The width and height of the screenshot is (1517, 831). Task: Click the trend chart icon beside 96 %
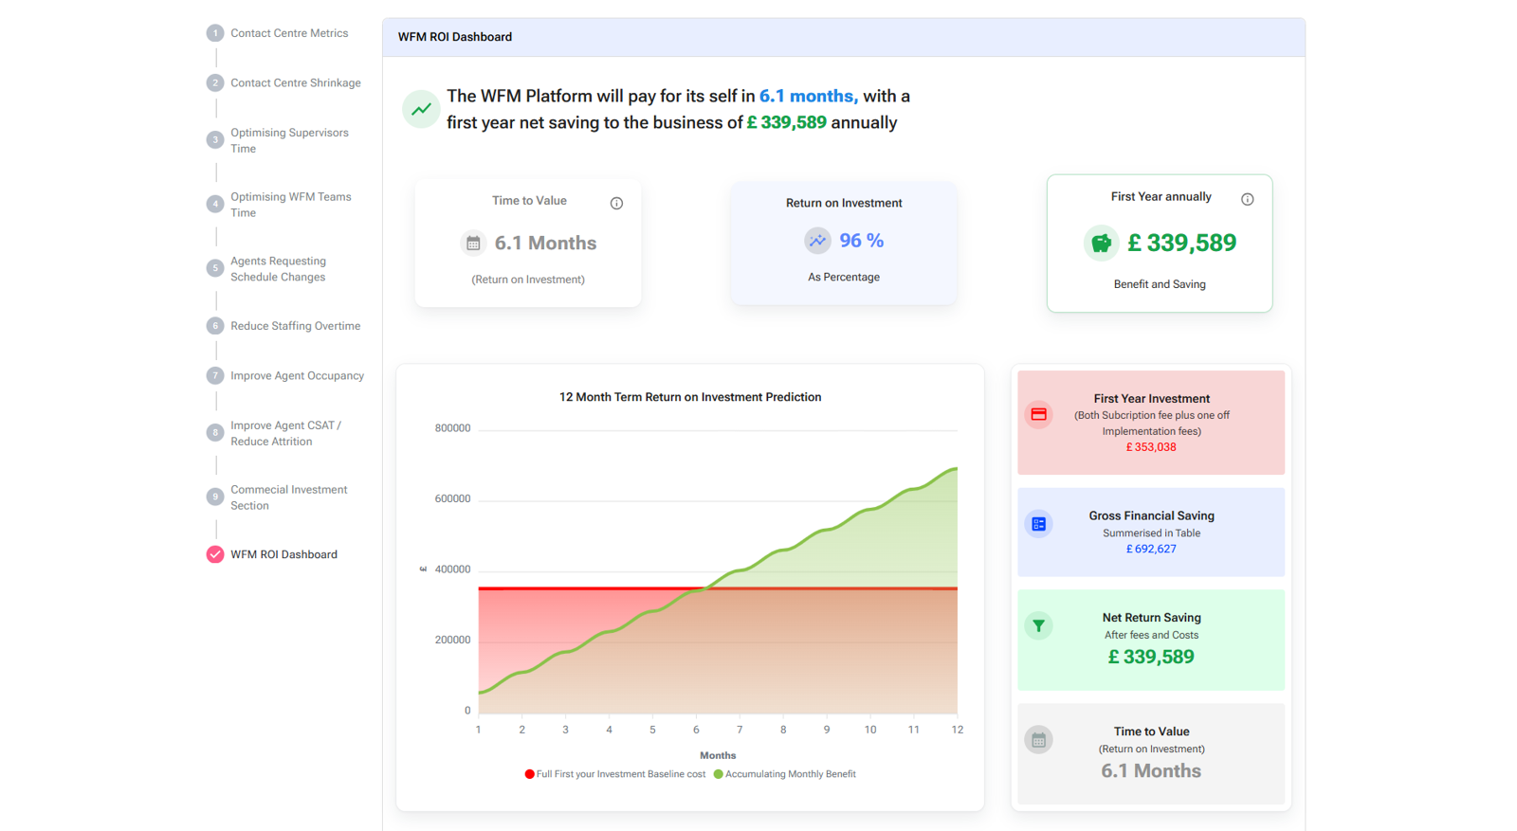817,241
